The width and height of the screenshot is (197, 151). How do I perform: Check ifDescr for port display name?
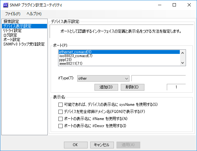tap(60, 126)
